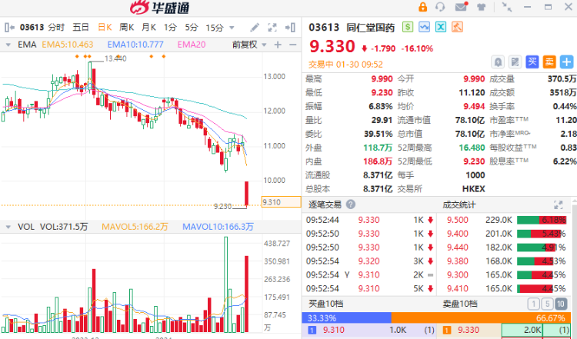577x339 pixels.
Task: Expand the EMA indicator dropdown triangle
Action: pos(8,45)
